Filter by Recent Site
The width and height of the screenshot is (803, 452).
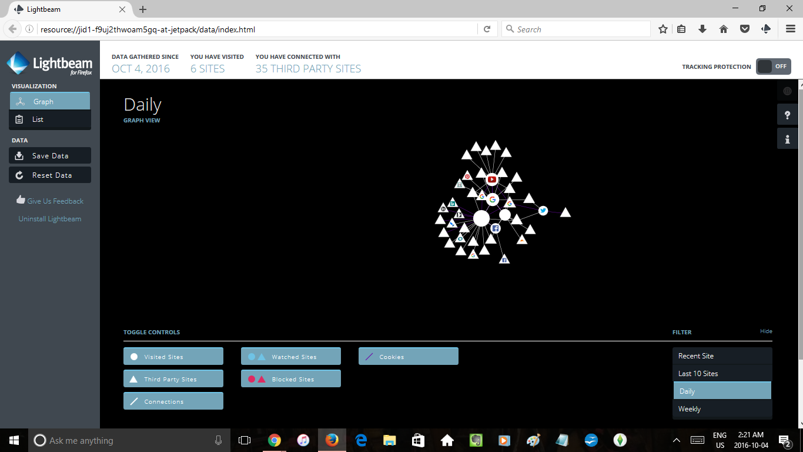click(x=722, y=356)
